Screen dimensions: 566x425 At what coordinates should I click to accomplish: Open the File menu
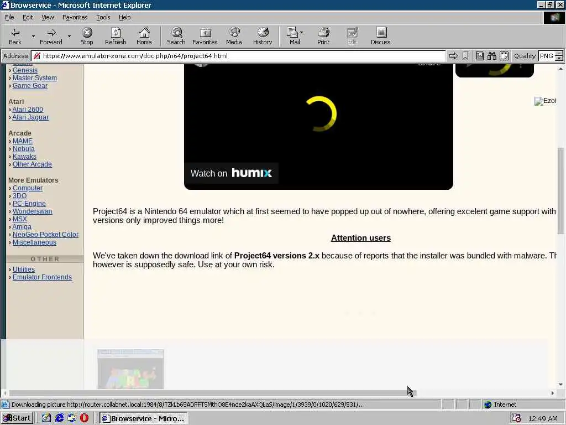point(9,17)
